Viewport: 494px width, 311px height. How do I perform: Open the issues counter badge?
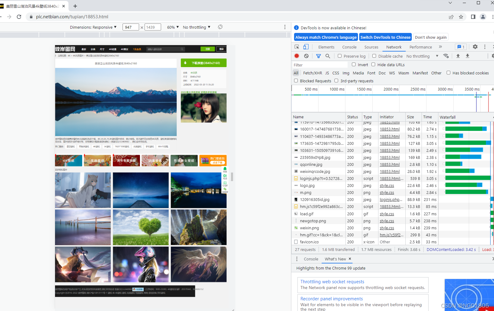coord(461,47)
